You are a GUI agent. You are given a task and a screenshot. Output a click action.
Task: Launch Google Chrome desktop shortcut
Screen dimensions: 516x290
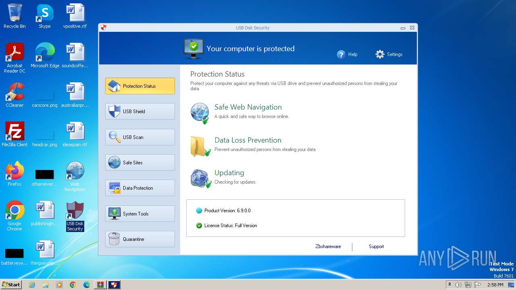click(15, 216)
